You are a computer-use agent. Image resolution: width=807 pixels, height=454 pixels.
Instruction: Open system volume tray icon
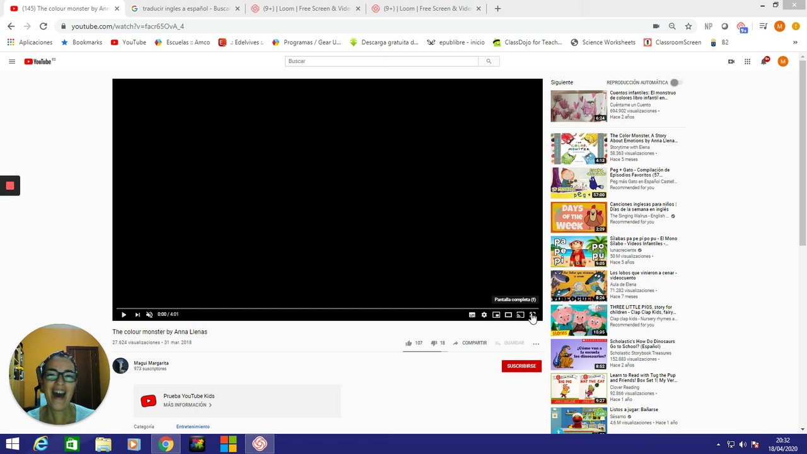point(743,444)
